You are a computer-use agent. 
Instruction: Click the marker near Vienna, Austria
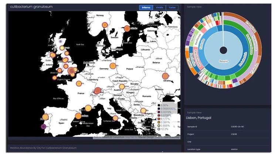pos(122,87)
